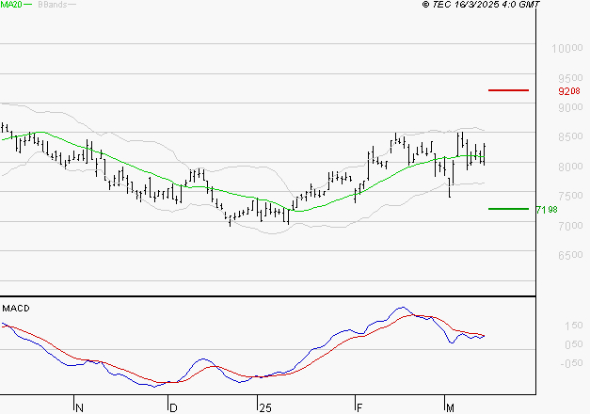Click the red 9208 resistance value
Screen dimensions: 590x414
569,91
